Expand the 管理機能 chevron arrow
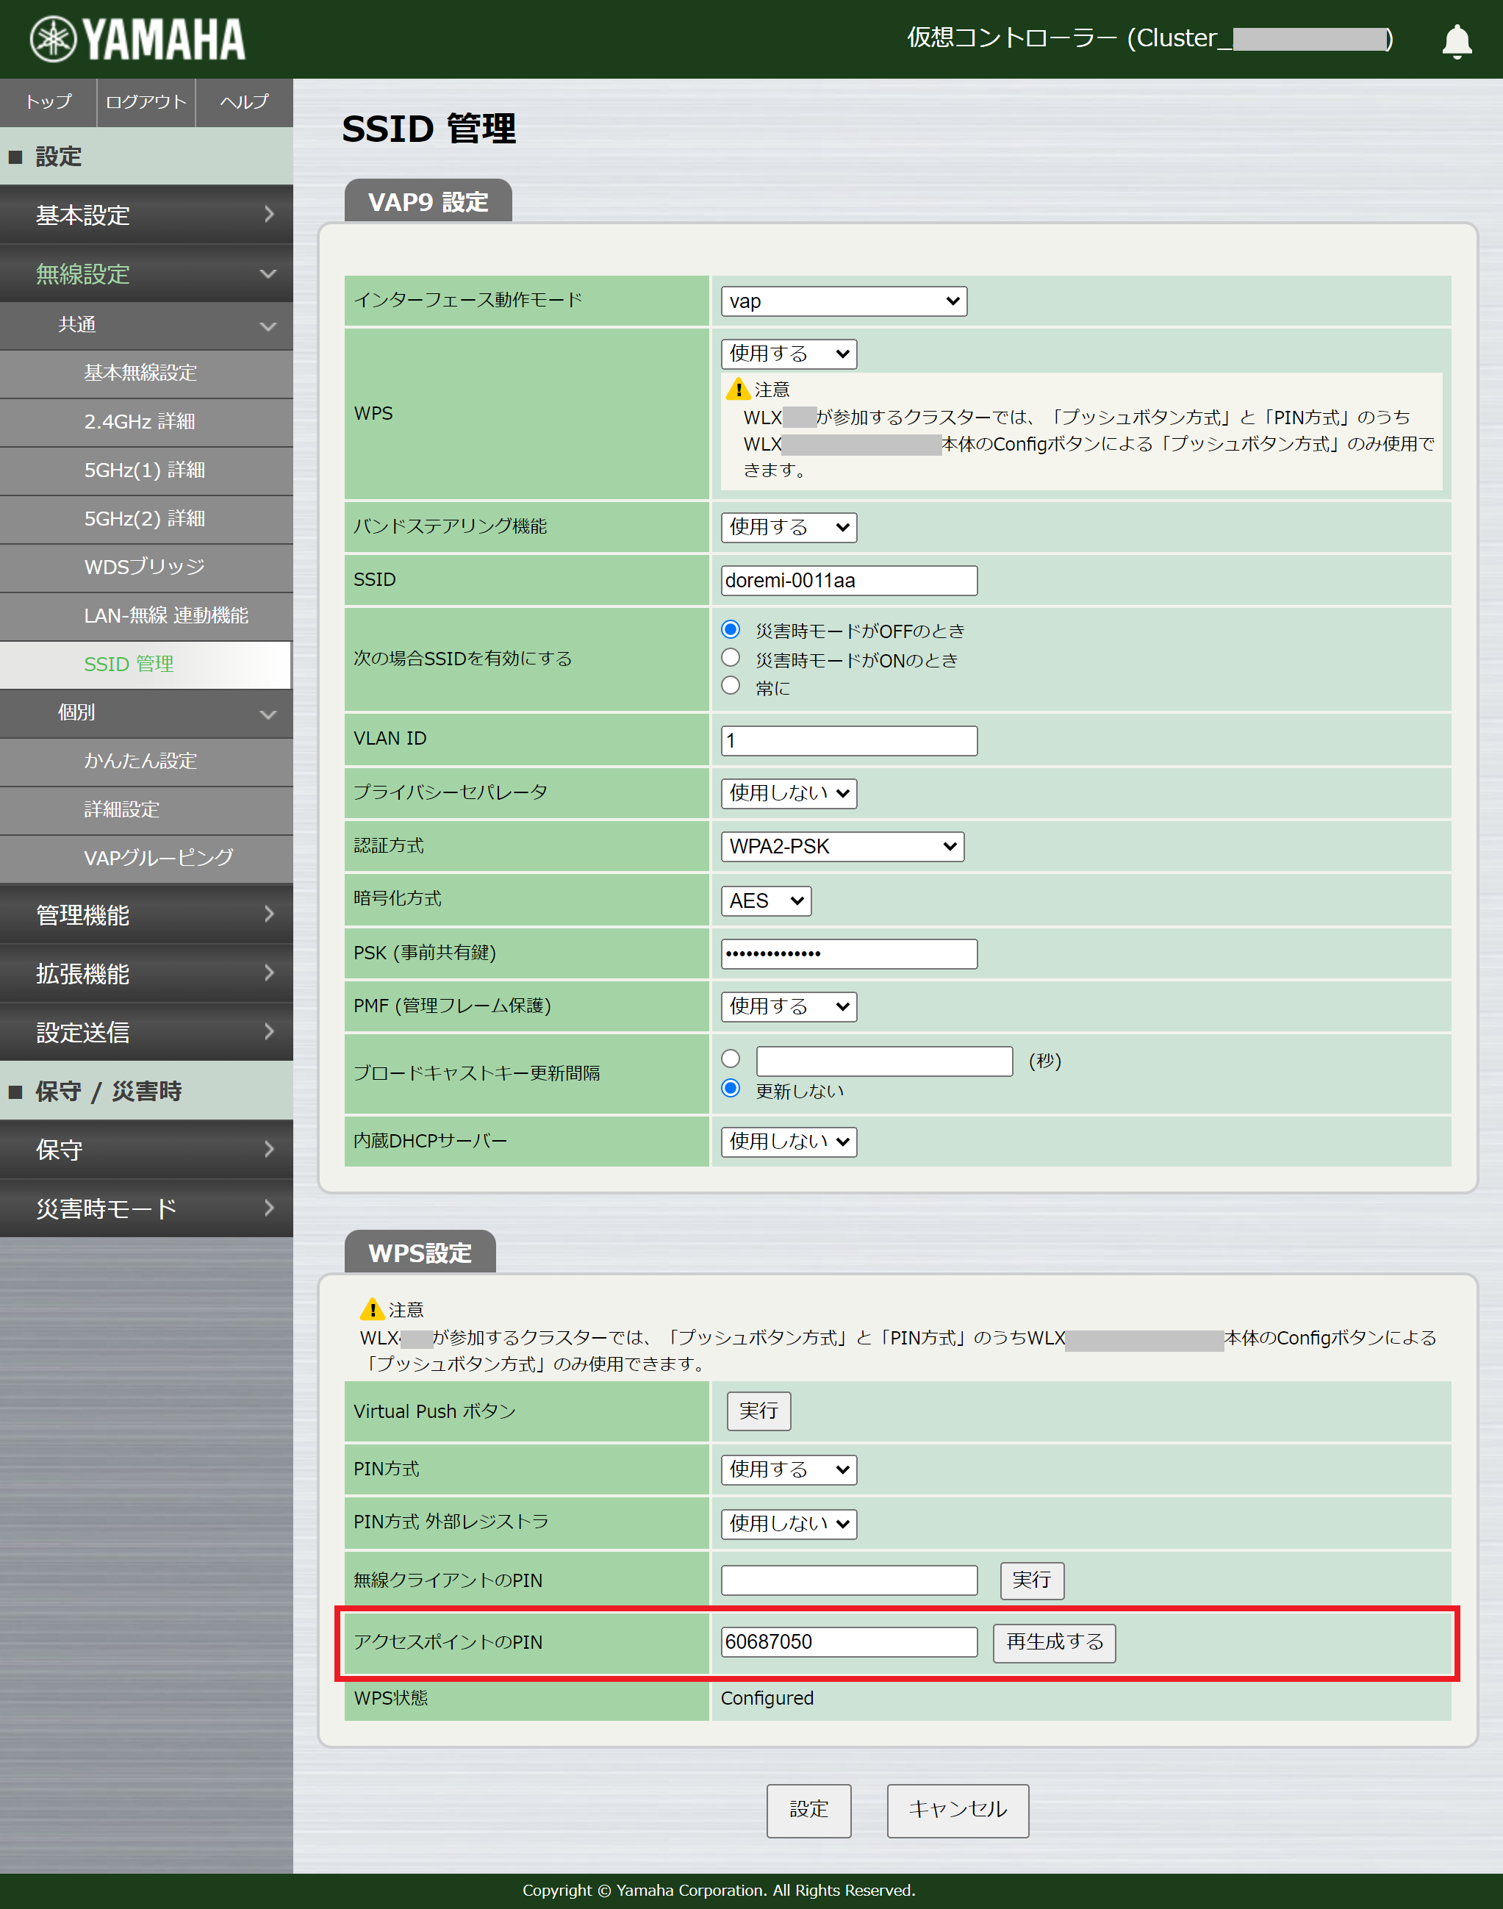1503x1909 pixels. tap(268, 914)
